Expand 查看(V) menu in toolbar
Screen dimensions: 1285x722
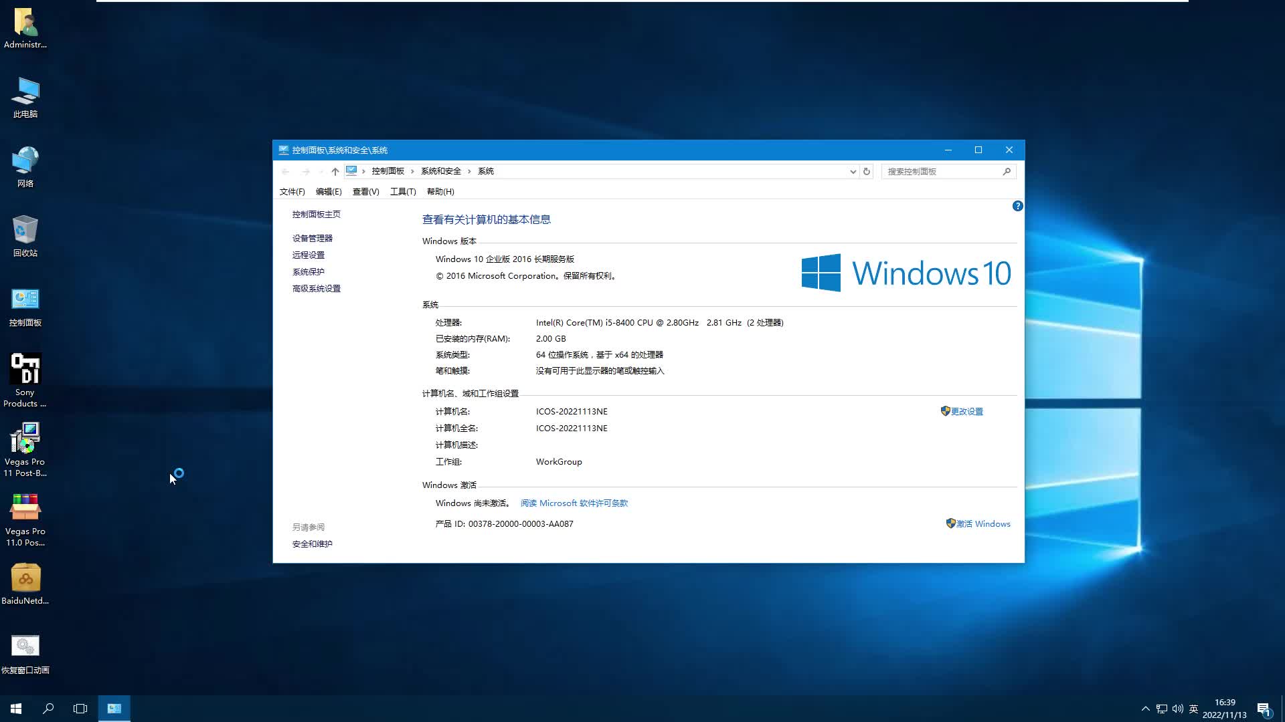[365, 191]
